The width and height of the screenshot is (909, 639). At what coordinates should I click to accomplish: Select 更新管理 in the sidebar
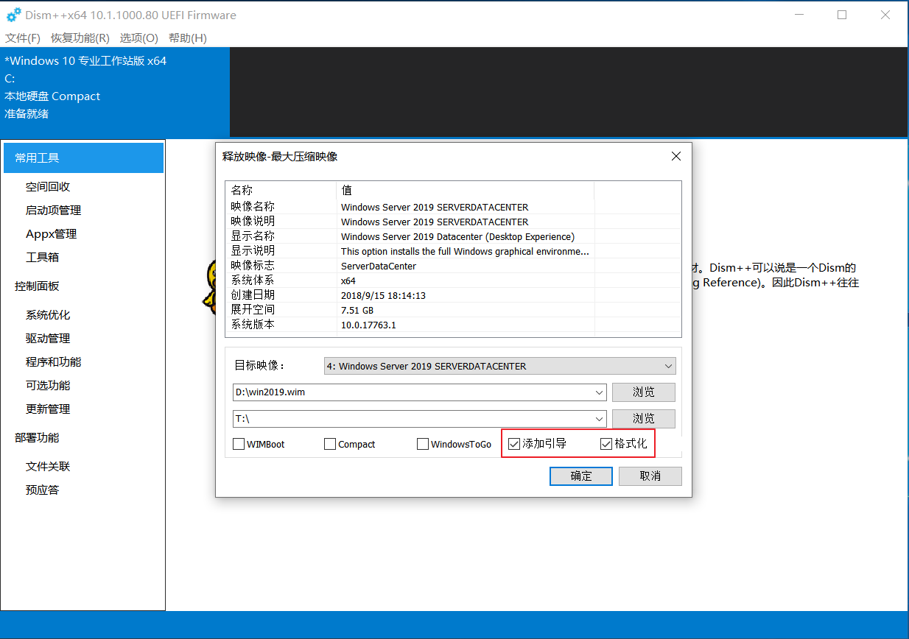[x=47, y=409]
